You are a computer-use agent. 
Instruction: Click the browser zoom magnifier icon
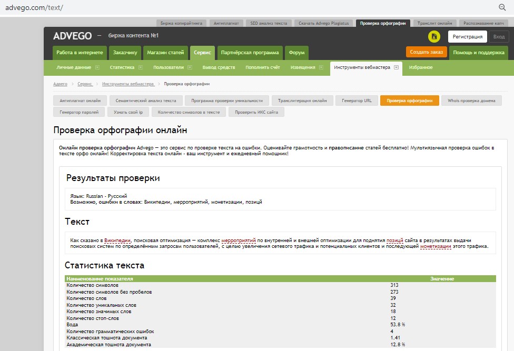(x=502, y=7)
